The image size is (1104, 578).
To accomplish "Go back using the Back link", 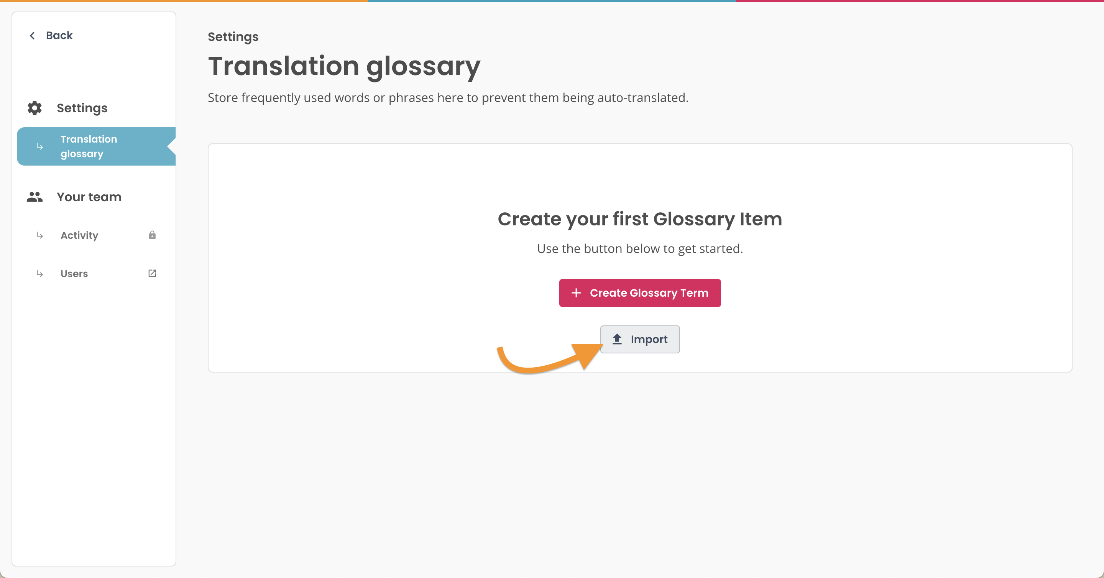I will 59,35.
